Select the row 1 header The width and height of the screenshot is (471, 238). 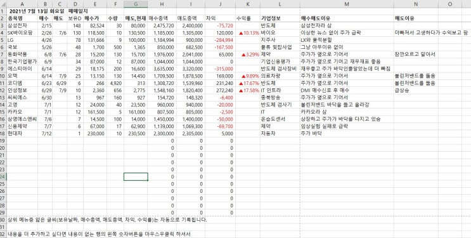(x=3, y=11)
